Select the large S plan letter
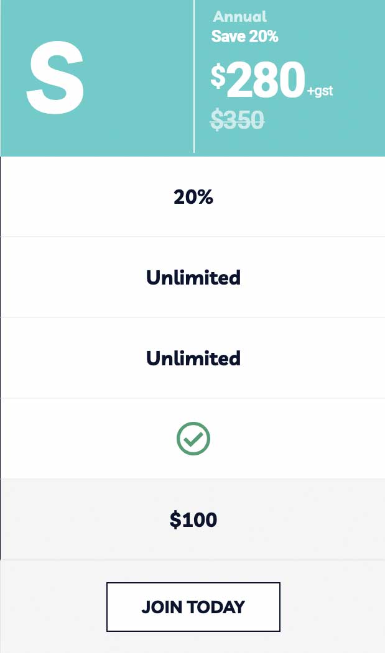This screenshot has height=653, width=385. point(55,78)
